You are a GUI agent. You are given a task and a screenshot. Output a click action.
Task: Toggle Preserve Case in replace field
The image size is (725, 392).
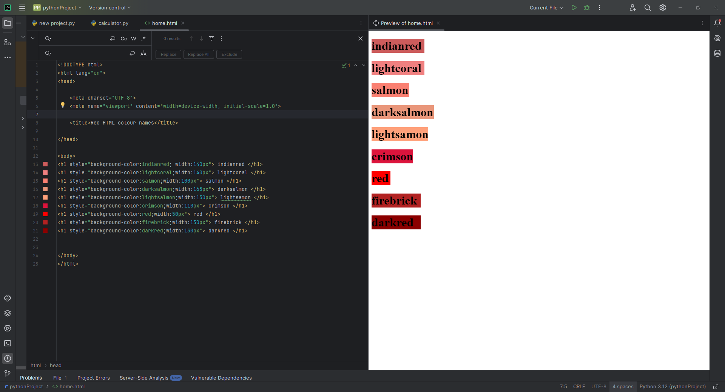pyautogui.click(x=143, y=54)
